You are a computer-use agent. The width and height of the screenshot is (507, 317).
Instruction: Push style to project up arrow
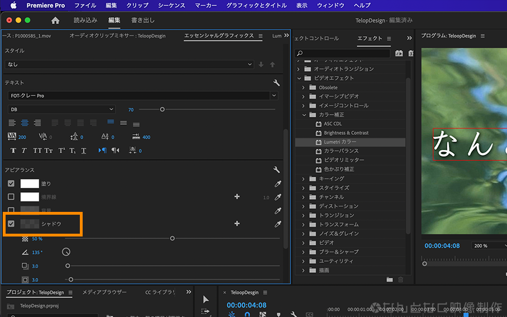(272, 64)
